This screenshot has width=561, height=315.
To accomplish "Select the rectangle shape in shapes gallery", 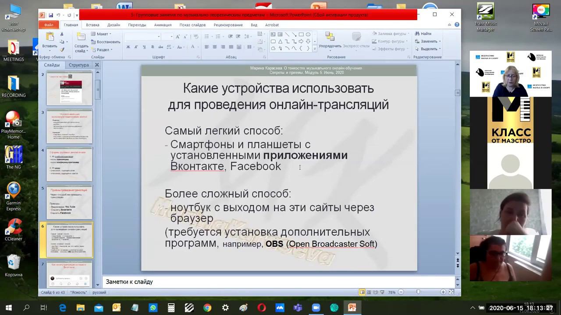I will (x=301, y=35).
